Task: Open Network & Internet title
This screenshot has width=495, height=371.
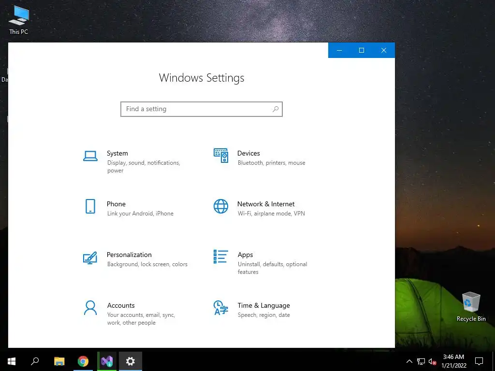Action: 266,204
